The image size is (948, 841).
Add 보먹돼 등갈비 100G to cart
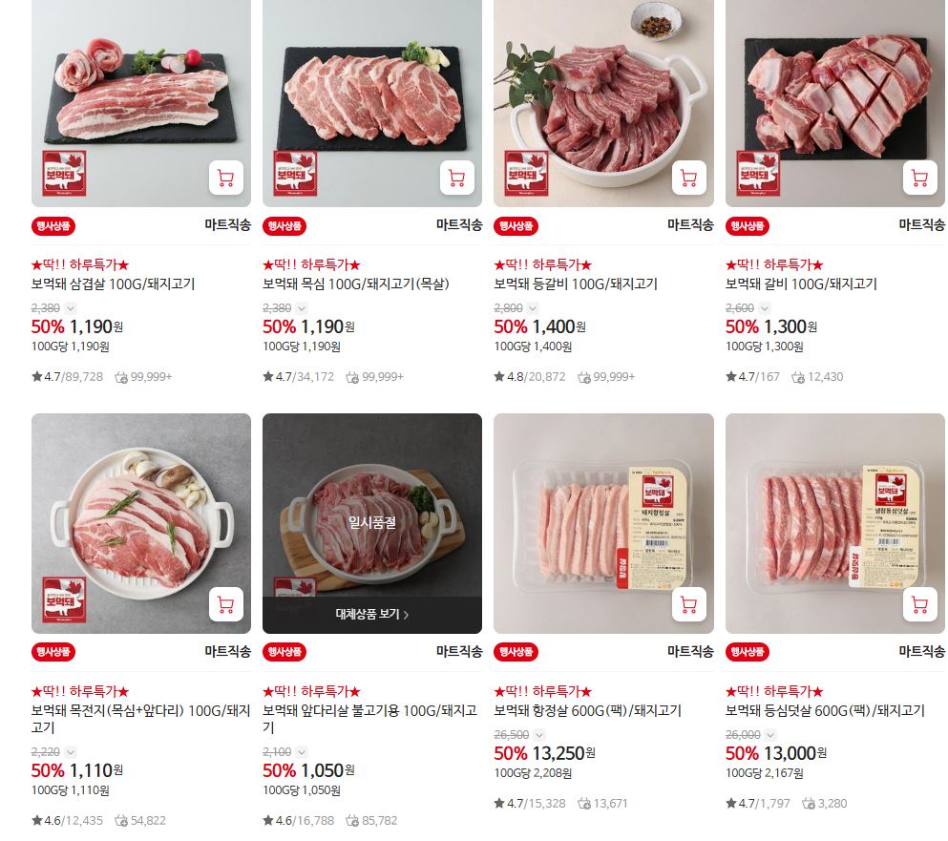[688, 179]
